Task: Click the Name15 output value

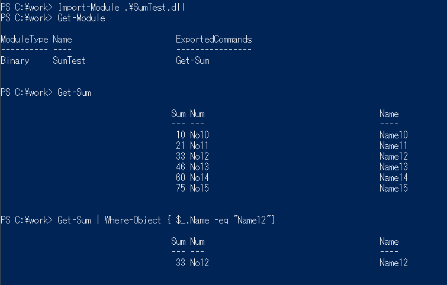Action: click(394, 188)
